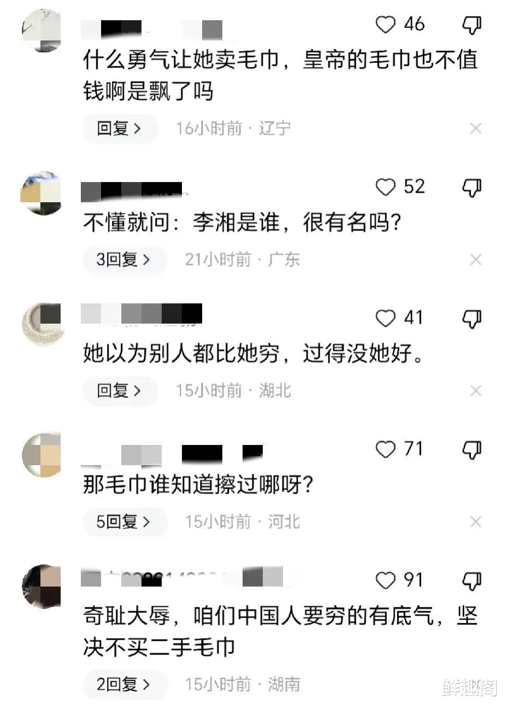Image resolution: width=507 pixels, height=709 pixels.
Task: Dismiss the Guangdong comment with the X
Action: coord(475,260)
